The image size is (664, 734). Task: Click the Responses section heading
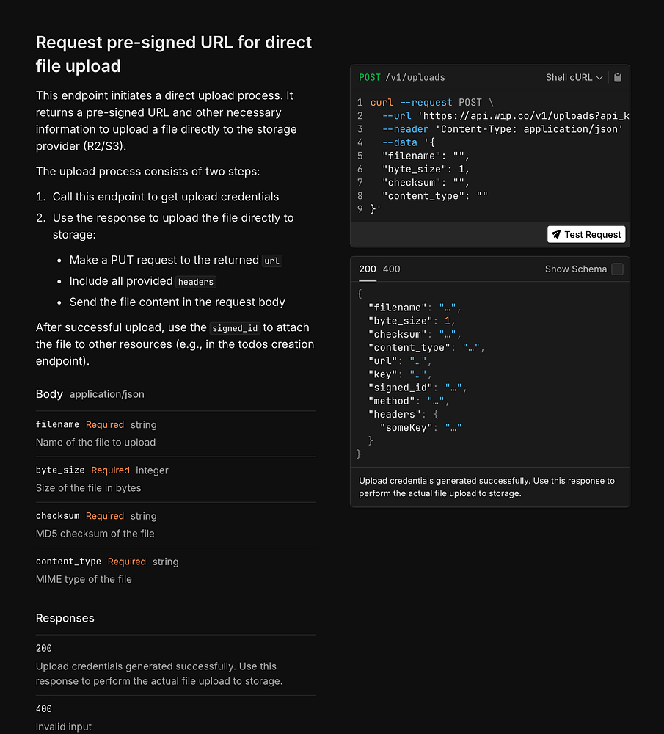[x=65, y=618]
